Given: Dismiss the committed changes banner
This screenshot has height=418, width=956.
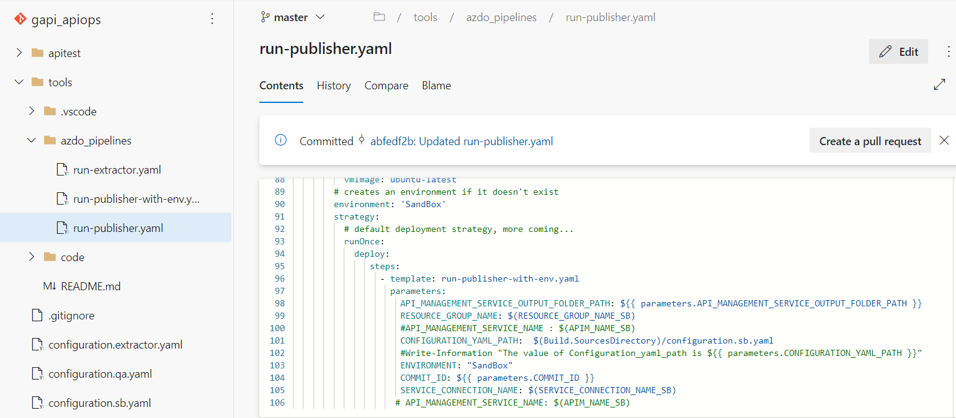Looking at the screenshot, I should point(944,140).
